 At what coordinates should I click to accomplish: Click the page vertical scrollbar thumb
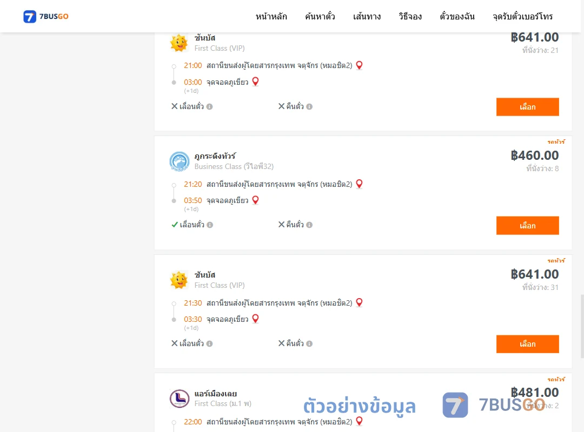click(582, 326)
